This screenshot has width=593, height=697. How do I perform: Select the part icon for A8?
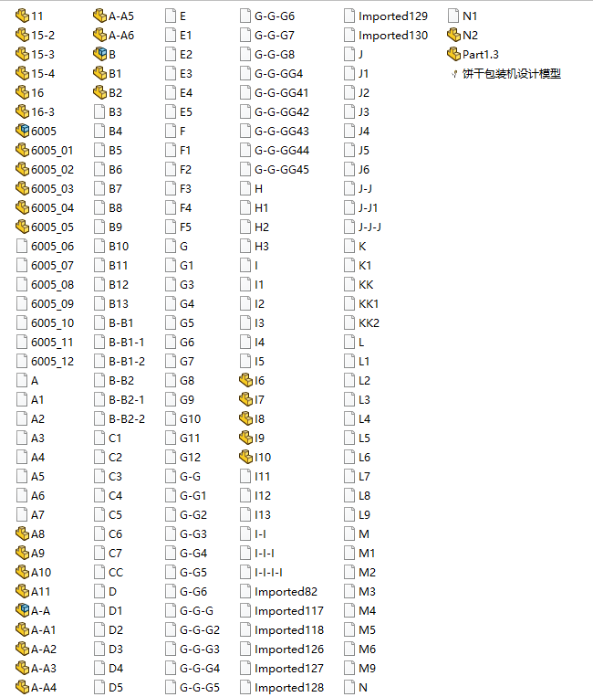pos(22,533)
